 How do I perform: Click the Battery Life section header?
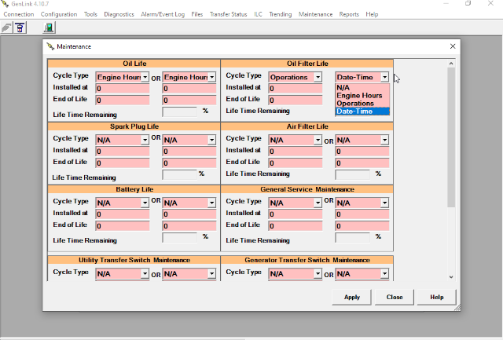point(134,189)
